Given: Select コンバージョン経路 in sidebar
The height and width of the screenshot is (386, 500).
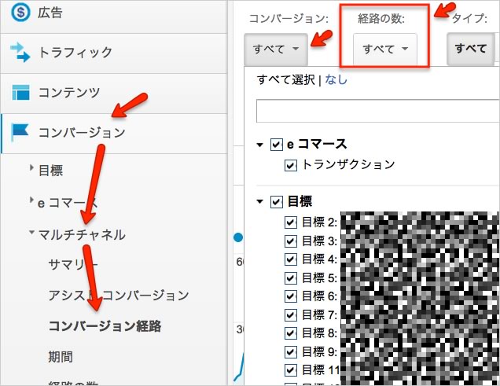Looking at the screenshot, I should pos(105,326).
